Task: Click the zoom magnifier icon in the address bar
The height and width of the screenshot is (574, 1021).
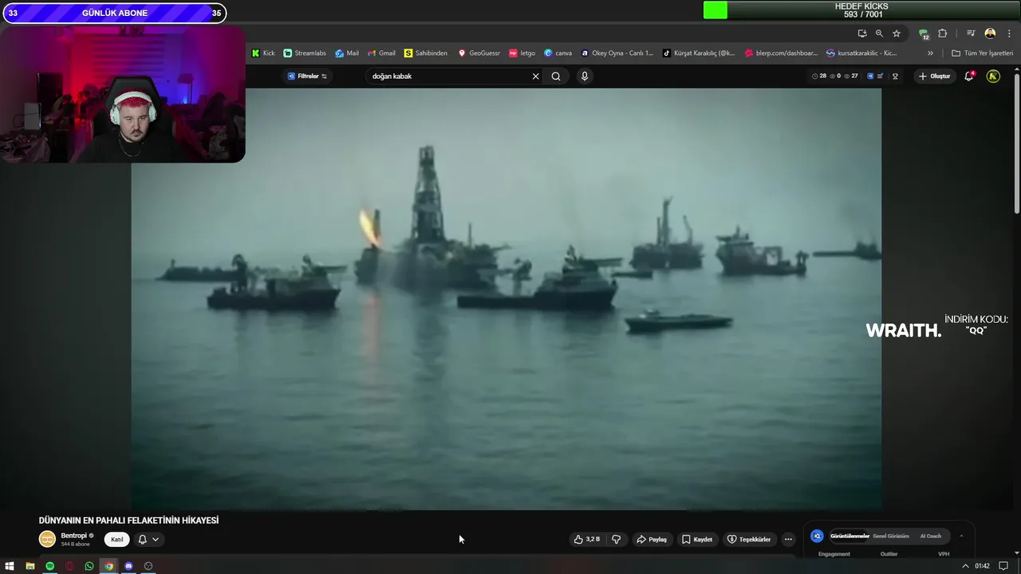Action: pos(879,33)
